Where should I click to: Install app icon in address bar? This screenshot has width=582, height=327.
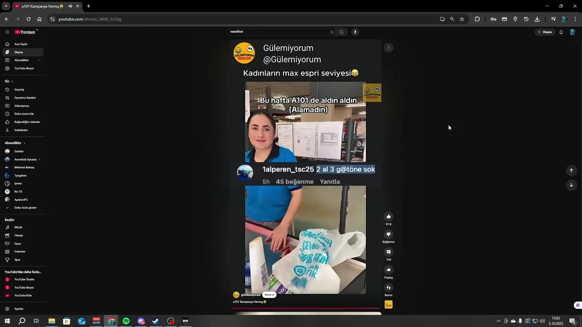tap(442, 19)
